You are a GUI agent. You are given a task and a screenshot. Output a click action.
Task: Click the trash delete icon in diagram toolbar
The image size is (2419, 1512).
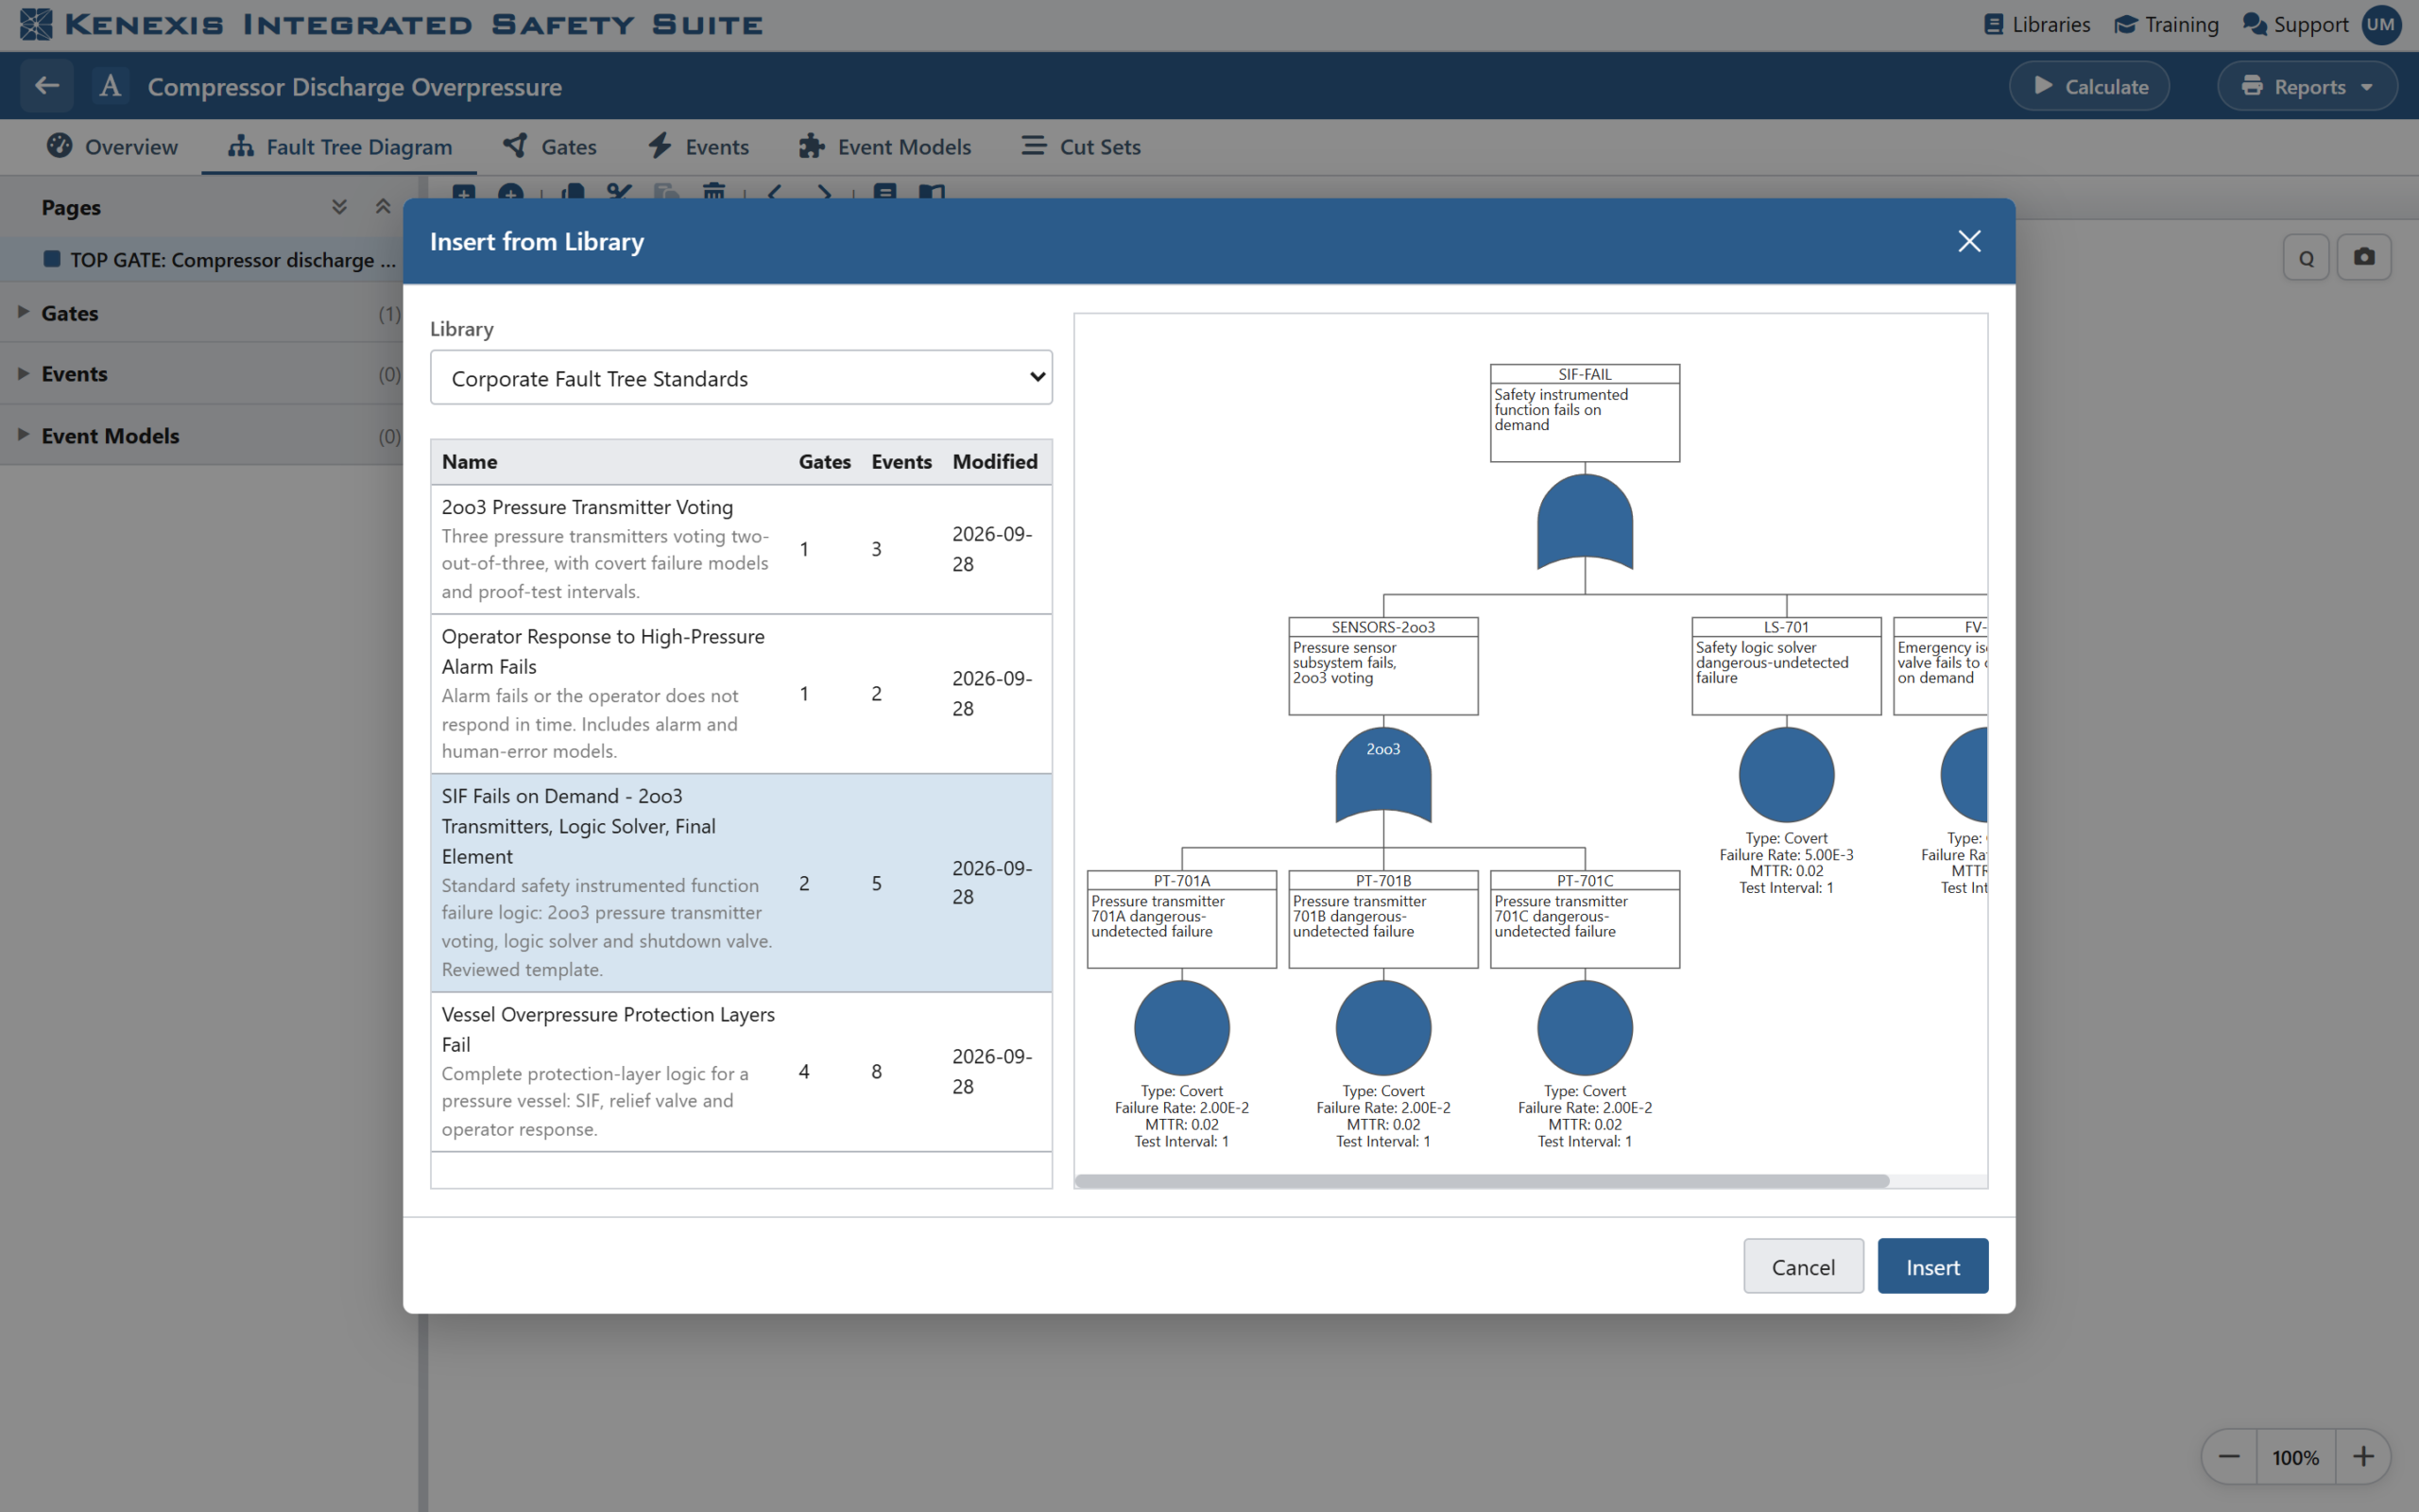713,191
